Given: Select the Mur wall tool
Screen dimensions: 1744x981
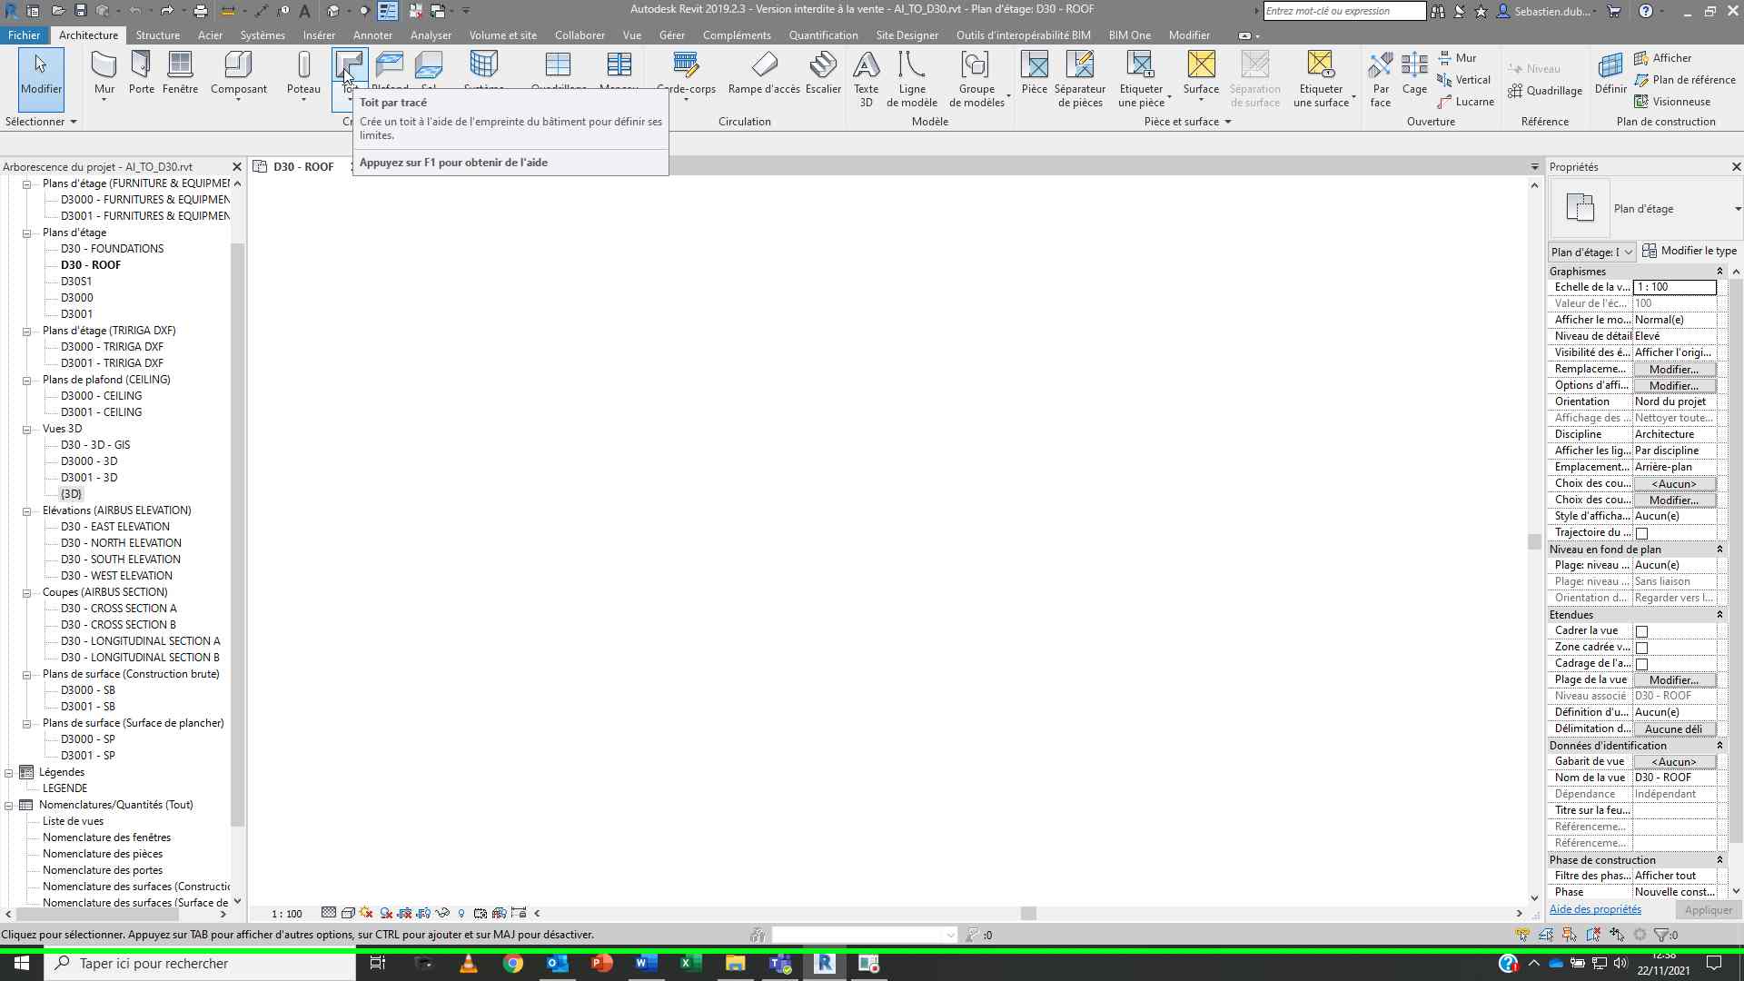Looking at the screenshot, I should click(104, 74).
